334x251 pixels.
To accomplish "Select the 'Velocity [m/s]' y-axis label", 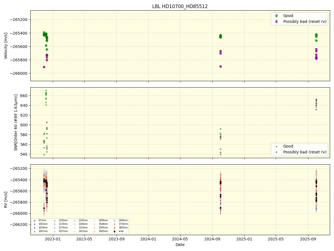I will coord(6,46).
